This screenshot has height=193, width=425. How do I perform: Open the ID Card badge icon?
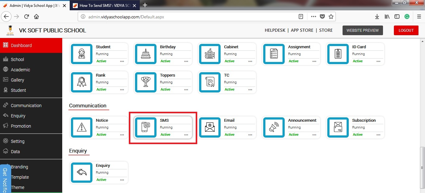338,54
